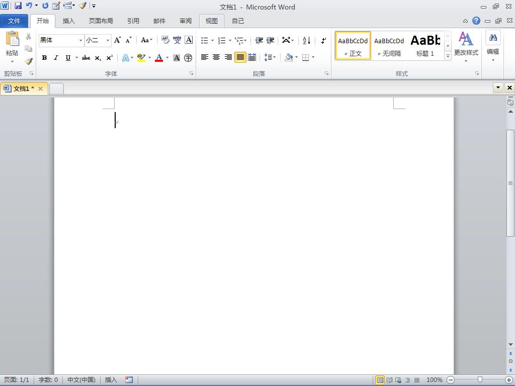Open Word Help with the question mark icon
This screenshot has height=386, width=515.
coord(476,21)
